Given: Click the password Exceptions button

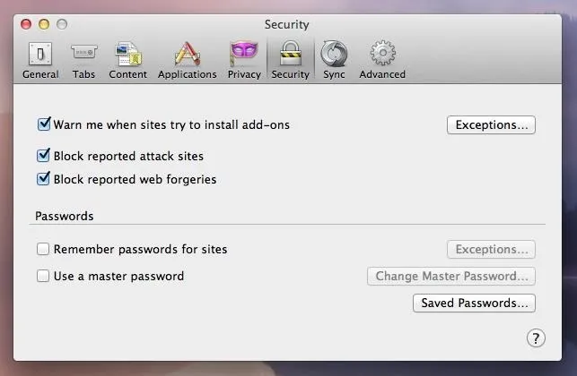Looking at the screenshot, I should [x=491, y=250].
